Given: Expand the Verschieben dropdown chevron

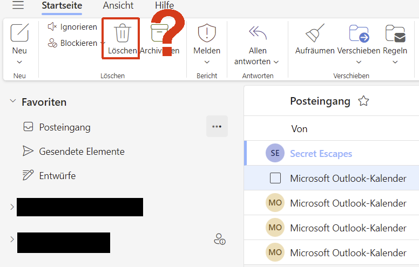Looking at the screenshot, I should point(359,62).
